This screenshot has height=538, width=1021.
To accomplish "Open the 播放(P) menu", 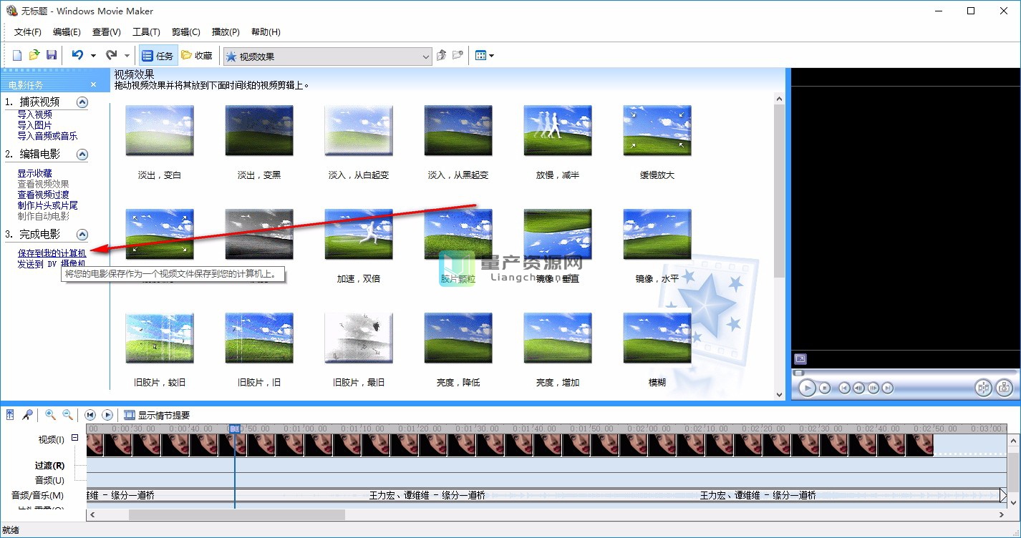I will click(226, 32).
